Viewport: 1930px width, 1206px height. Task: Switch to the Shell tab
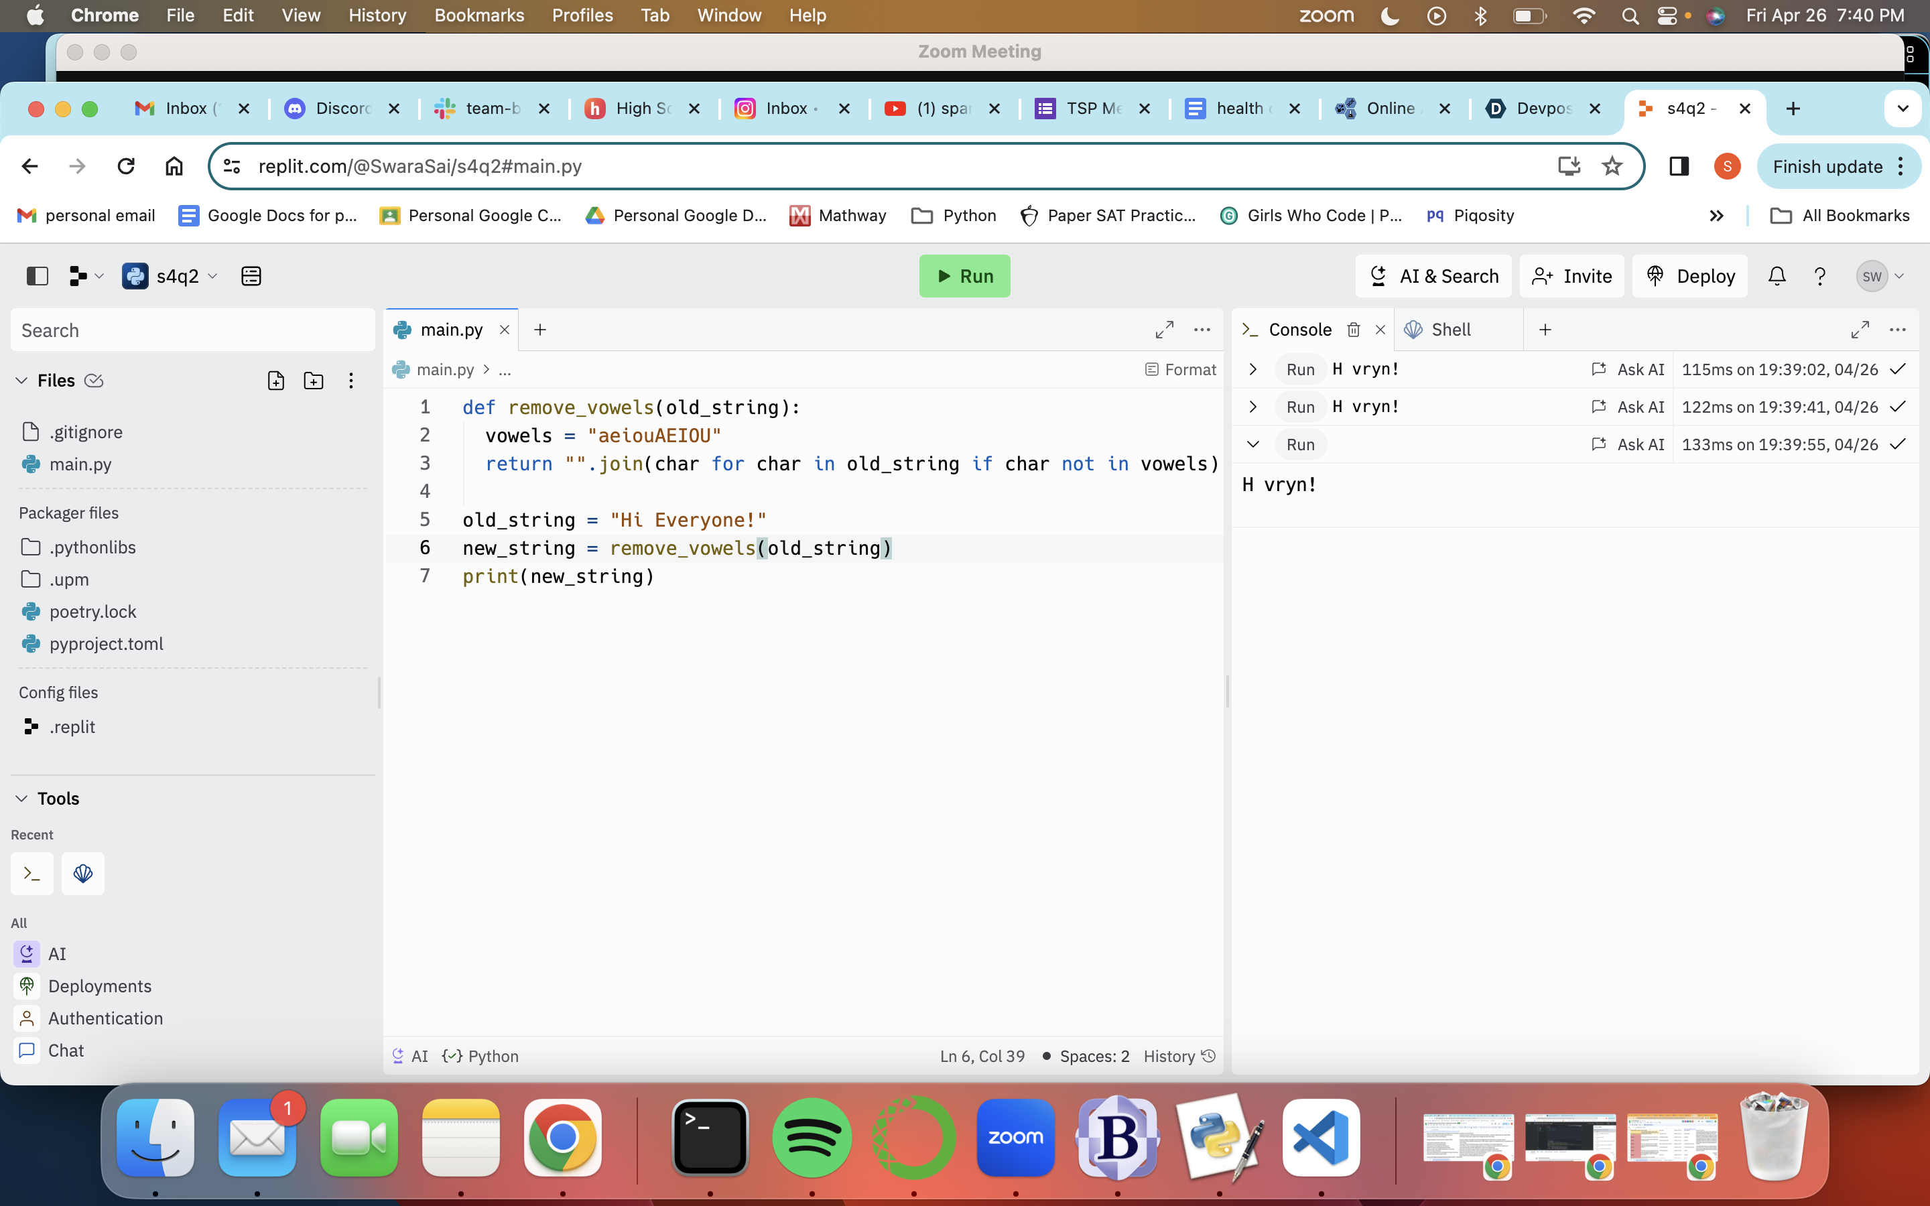coord(1450,330)
